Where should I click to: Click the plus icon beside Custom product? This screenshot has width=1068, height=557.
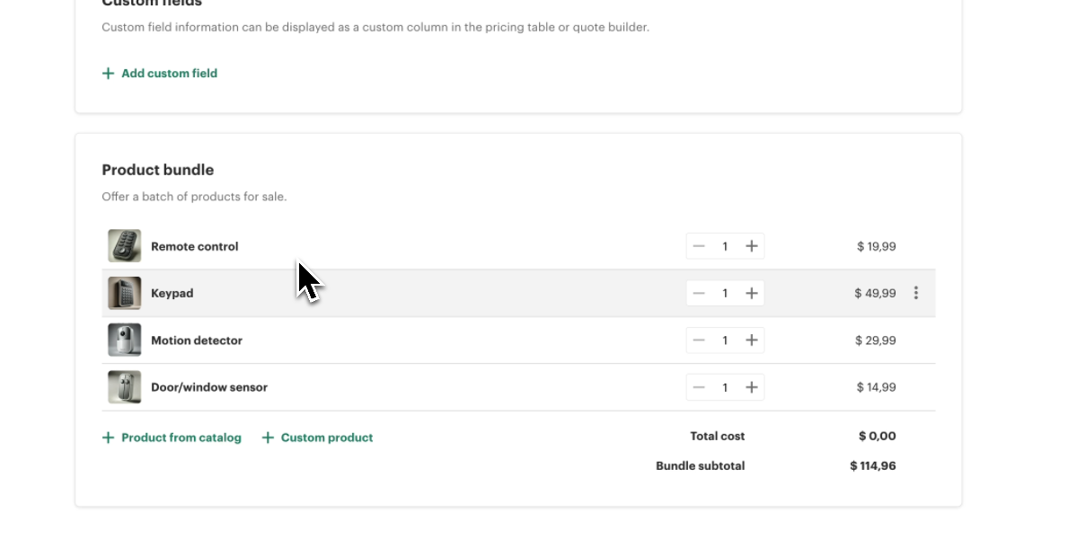pyautogui.click(x=268, y=438)
